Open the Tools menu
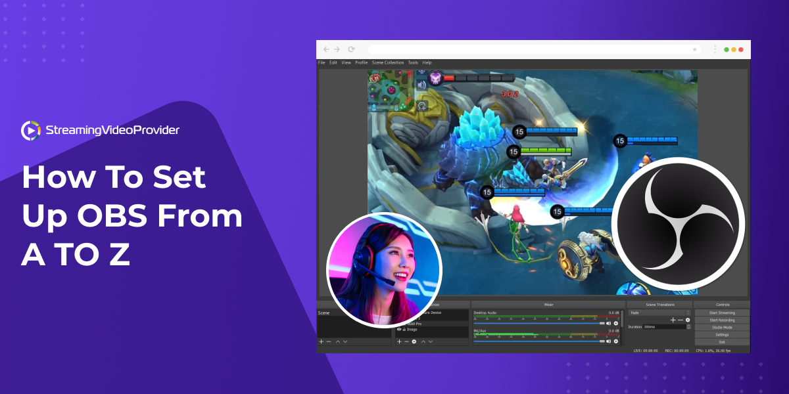This screenshot has height=394, width=789. coord(413,62)
